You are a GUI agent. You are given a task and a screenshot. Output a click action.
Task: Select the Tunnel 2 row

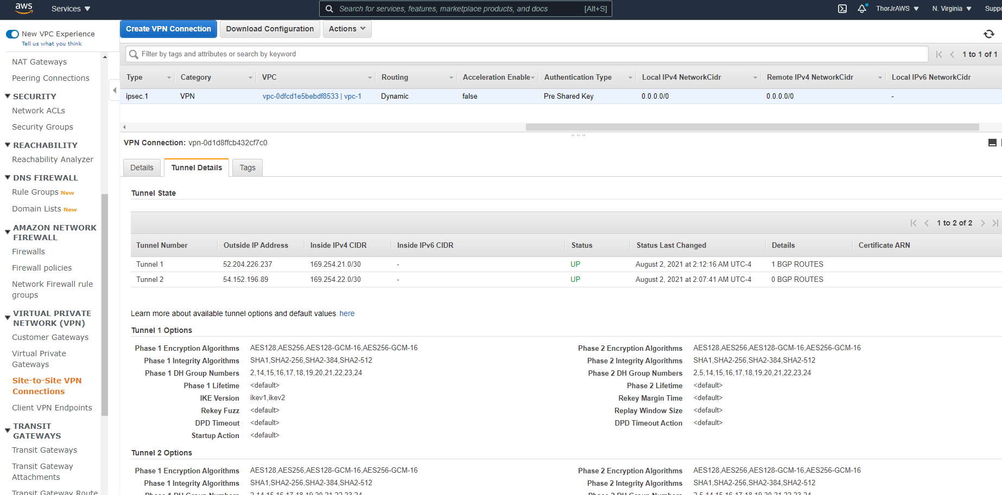(566, 279)
